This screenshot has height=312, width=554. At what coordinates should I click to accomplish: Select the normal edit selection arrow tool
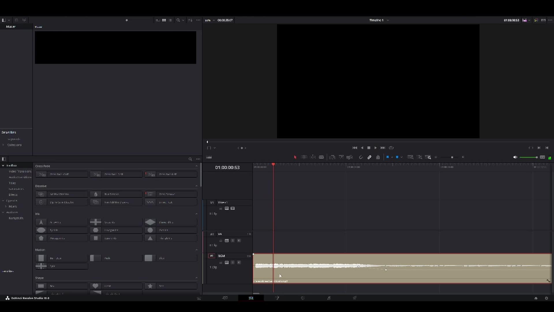pyautogui.click(x=295, y=157)
